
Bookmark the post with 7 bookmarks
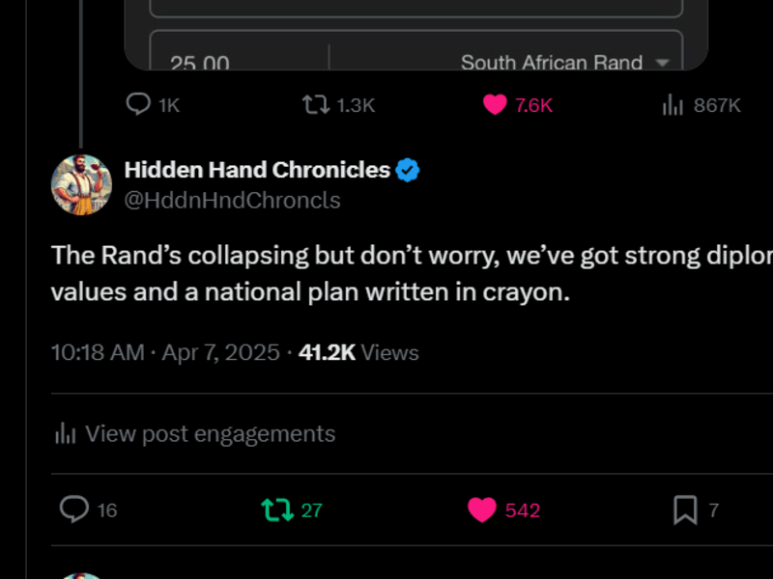tap(696, 510)
